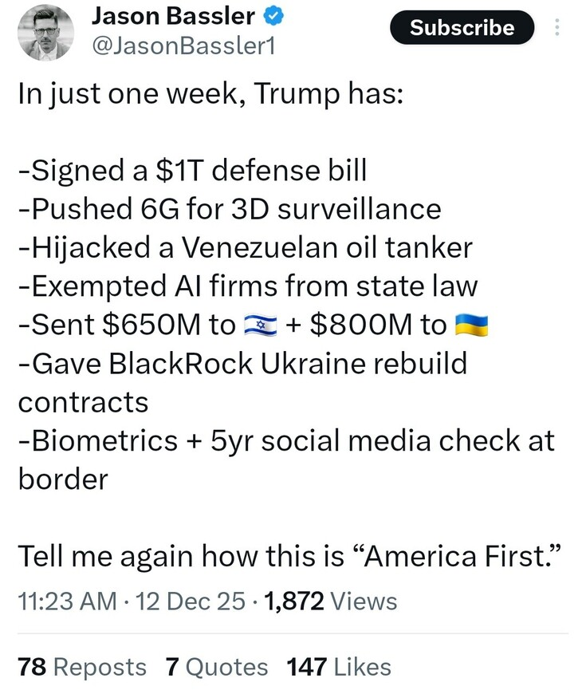586x694 pixels.
Task: Click the "In just one week" opening line
Action: 210,94
